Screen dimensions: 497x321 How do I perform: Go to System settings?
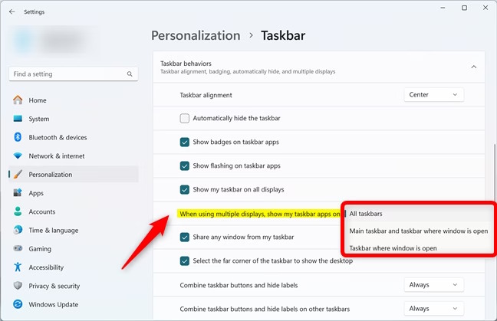click(39, 119)
